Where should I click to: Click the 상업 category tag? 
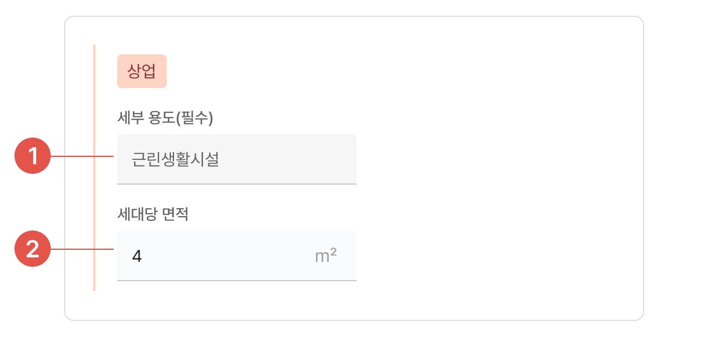(x=141, y=72)
